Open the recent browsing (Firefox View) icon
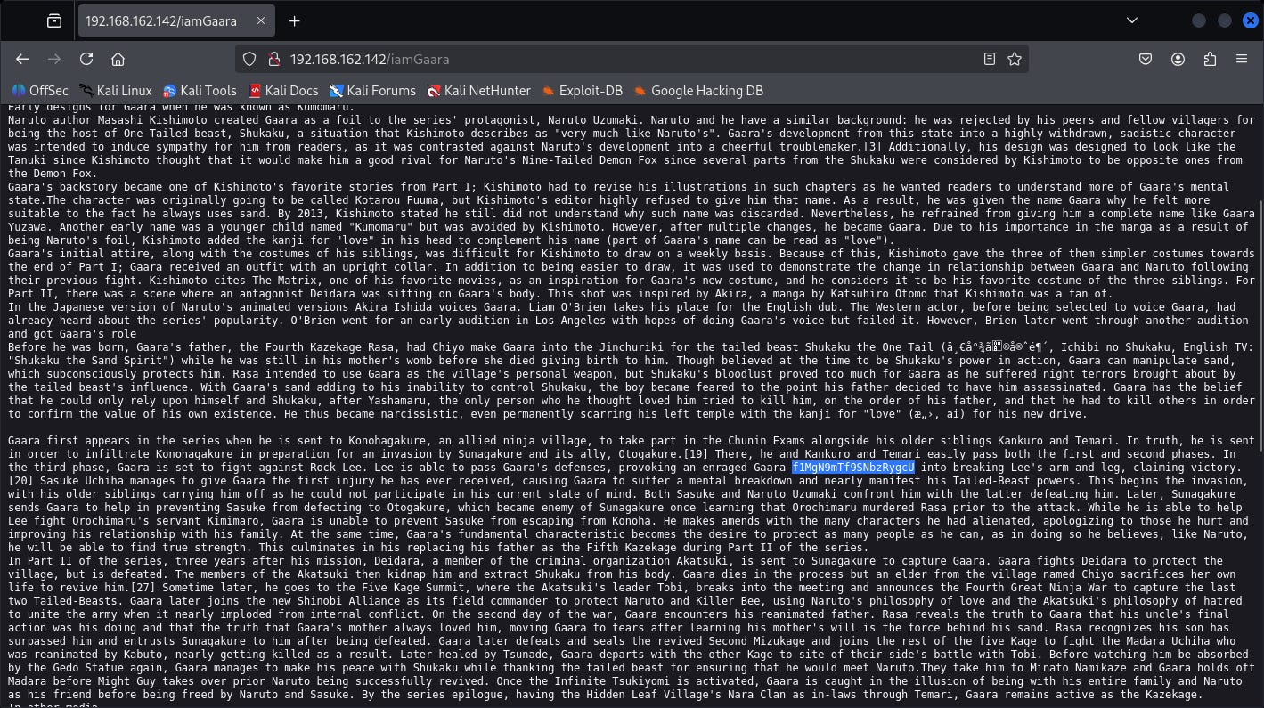 point(54,20)
